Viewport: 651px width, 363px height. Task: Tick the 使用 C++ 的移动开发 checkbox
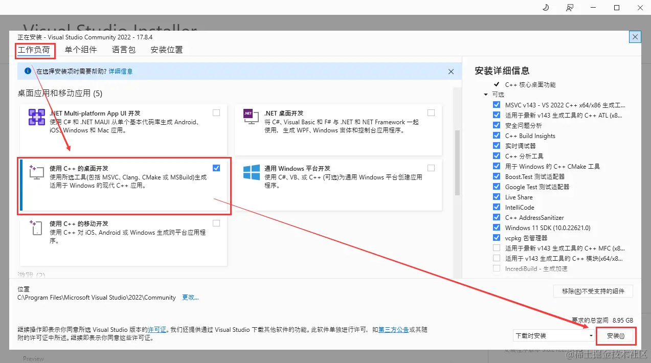tap(216, 223)
